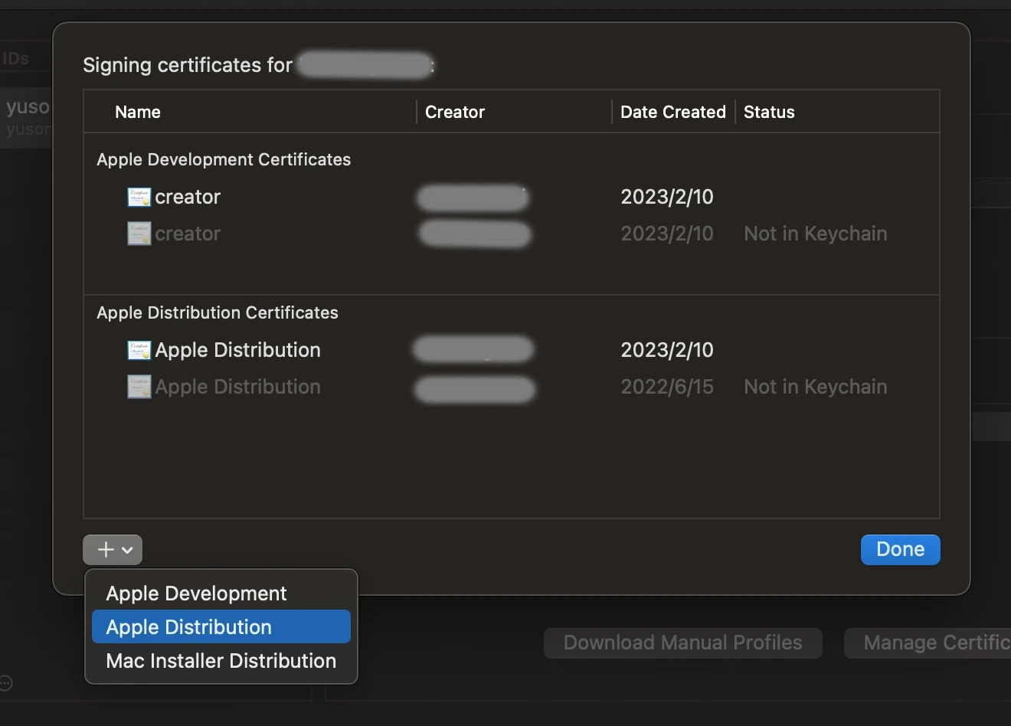The width and height of the screenshot is (1011, 726).
Task: Click the Status column header
Action: click(x=769, y=112)
